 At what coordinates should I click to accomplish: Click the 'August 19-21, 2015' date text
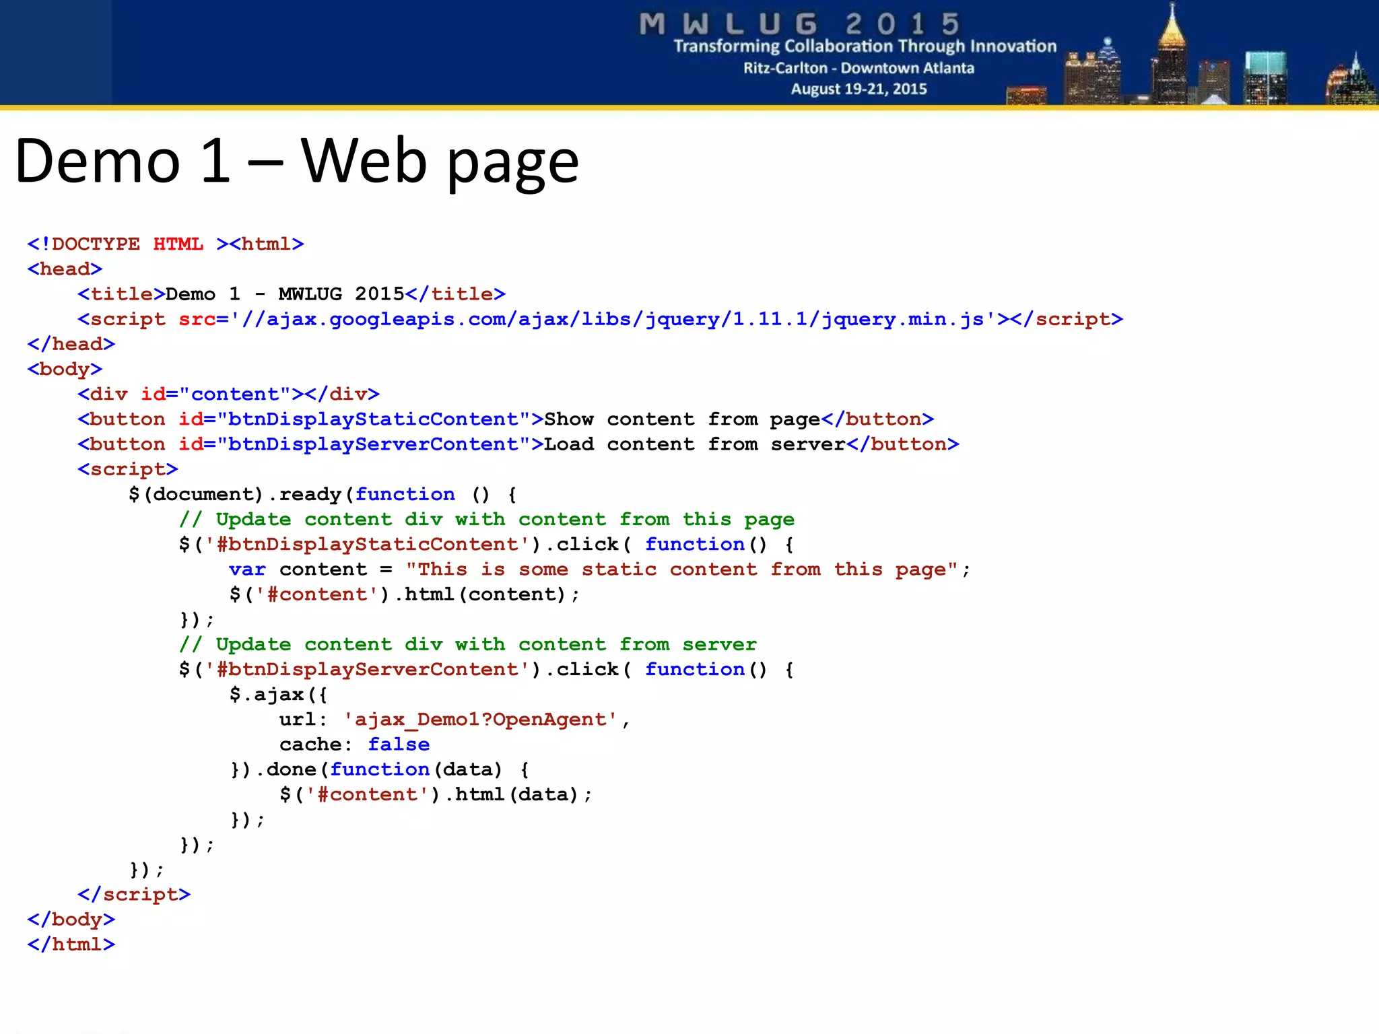859,89
